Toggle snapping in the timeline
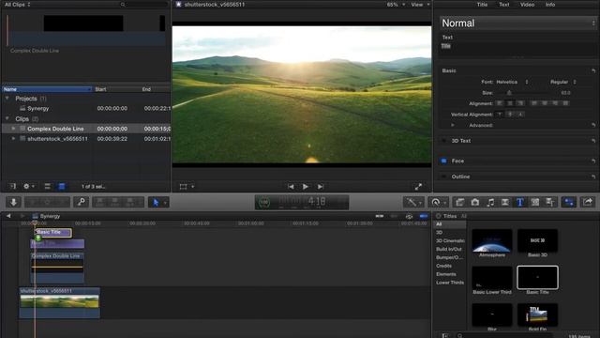 click(424, 216)
